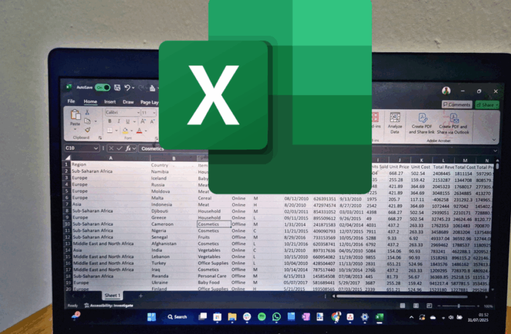This screenshot has width=511, height=334.
Task: Switch to the Home ribbon tab
Action: tap(90, 101)
